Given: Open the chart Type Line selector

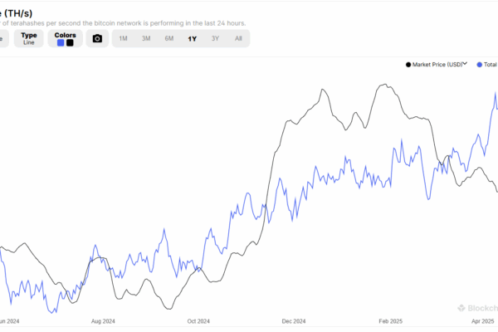Looking at the screenshot, I should 28,38.
